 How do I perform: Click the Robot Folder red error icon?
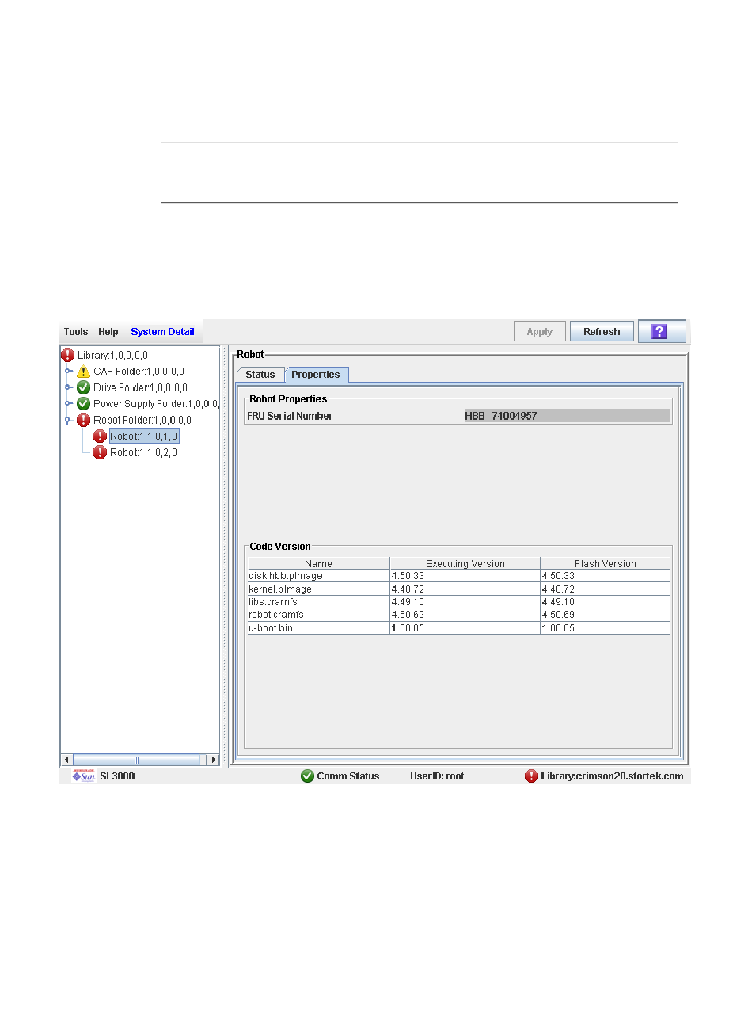[x=83, y=421]
